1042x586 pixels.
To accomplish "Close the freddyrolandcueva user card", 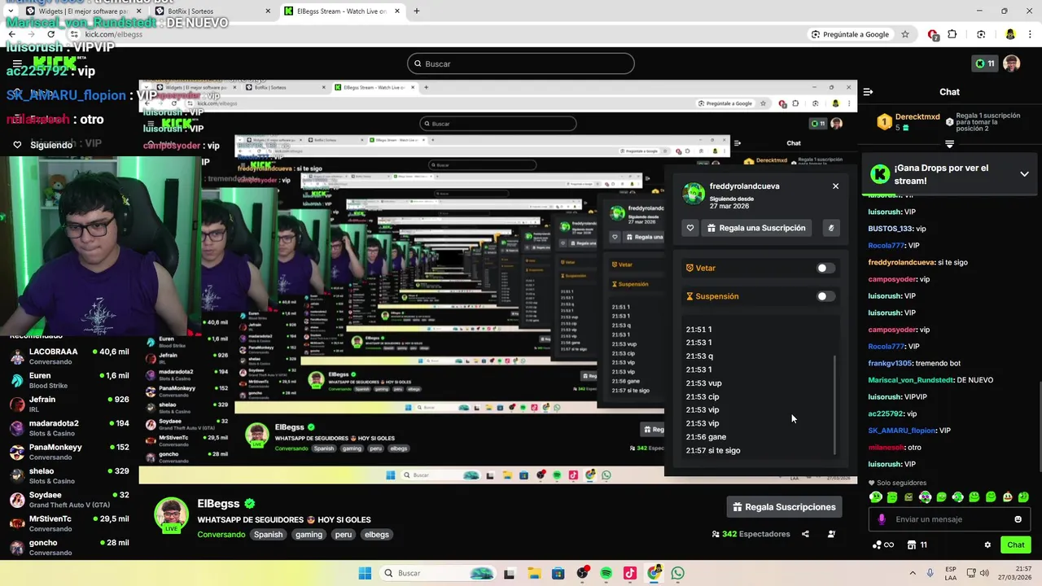I will tap(835, 186).
